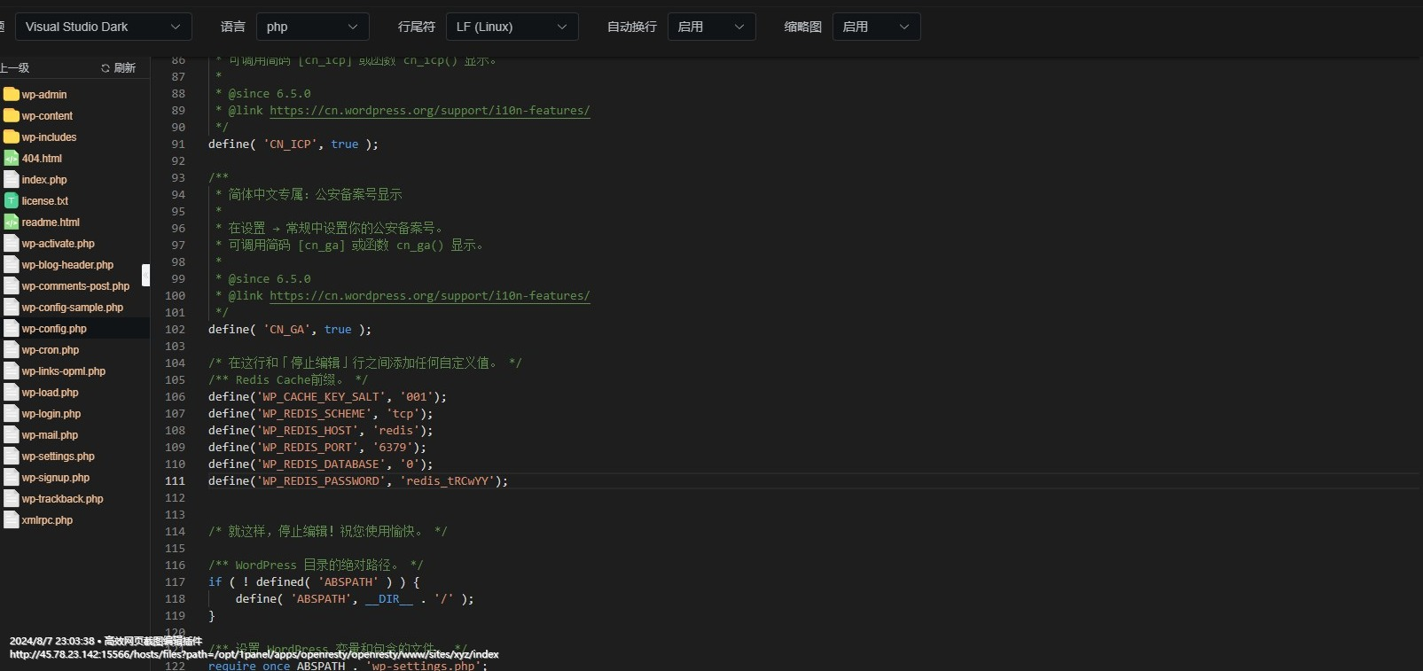Click the wp-signup.php file icon
Viewport: 1423px width, 671px height.
click(x=12, y=477)
